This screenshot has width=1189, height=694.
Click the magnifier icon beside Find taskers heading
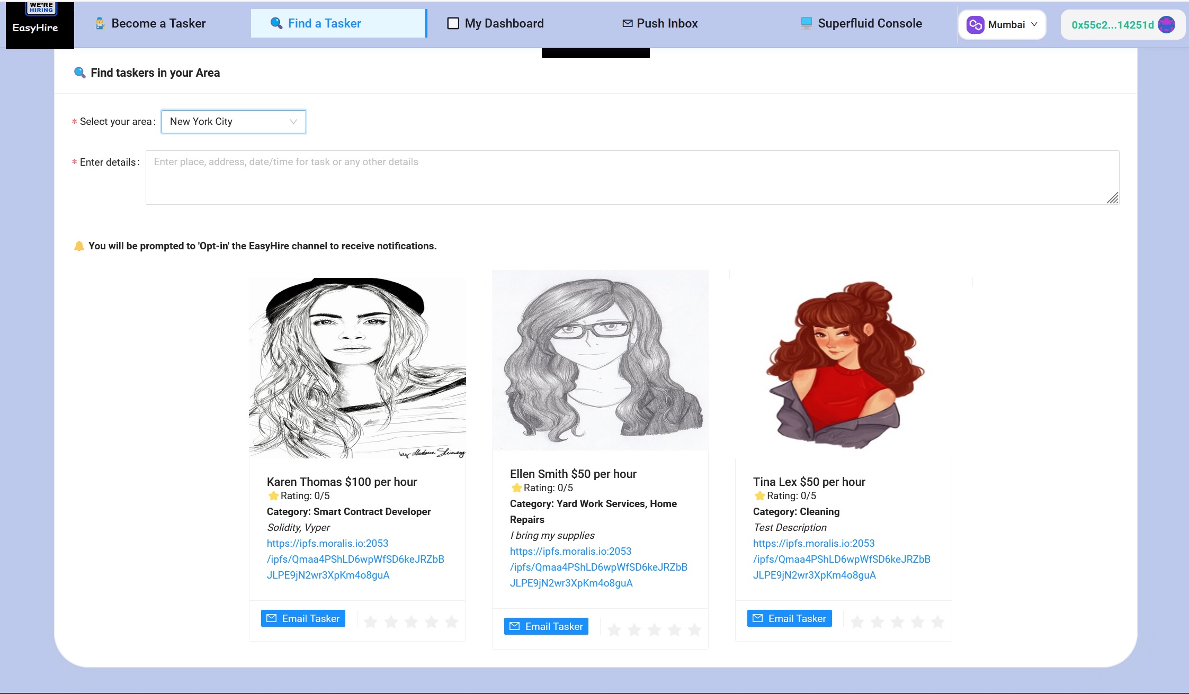coord(79,73)
